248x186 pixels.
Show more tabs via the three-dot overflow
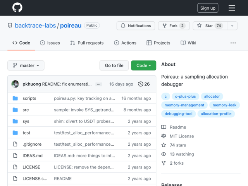tap(233, 43)
